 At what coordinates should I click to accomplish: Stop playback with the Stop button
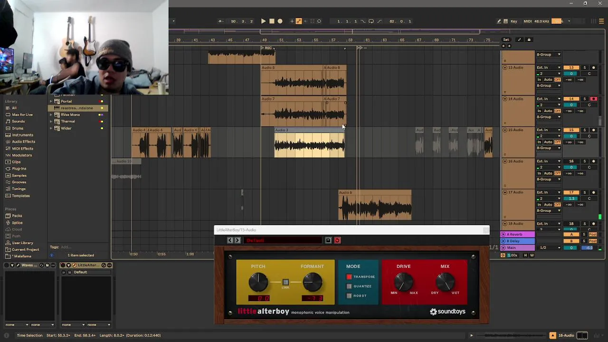(272, 21)
